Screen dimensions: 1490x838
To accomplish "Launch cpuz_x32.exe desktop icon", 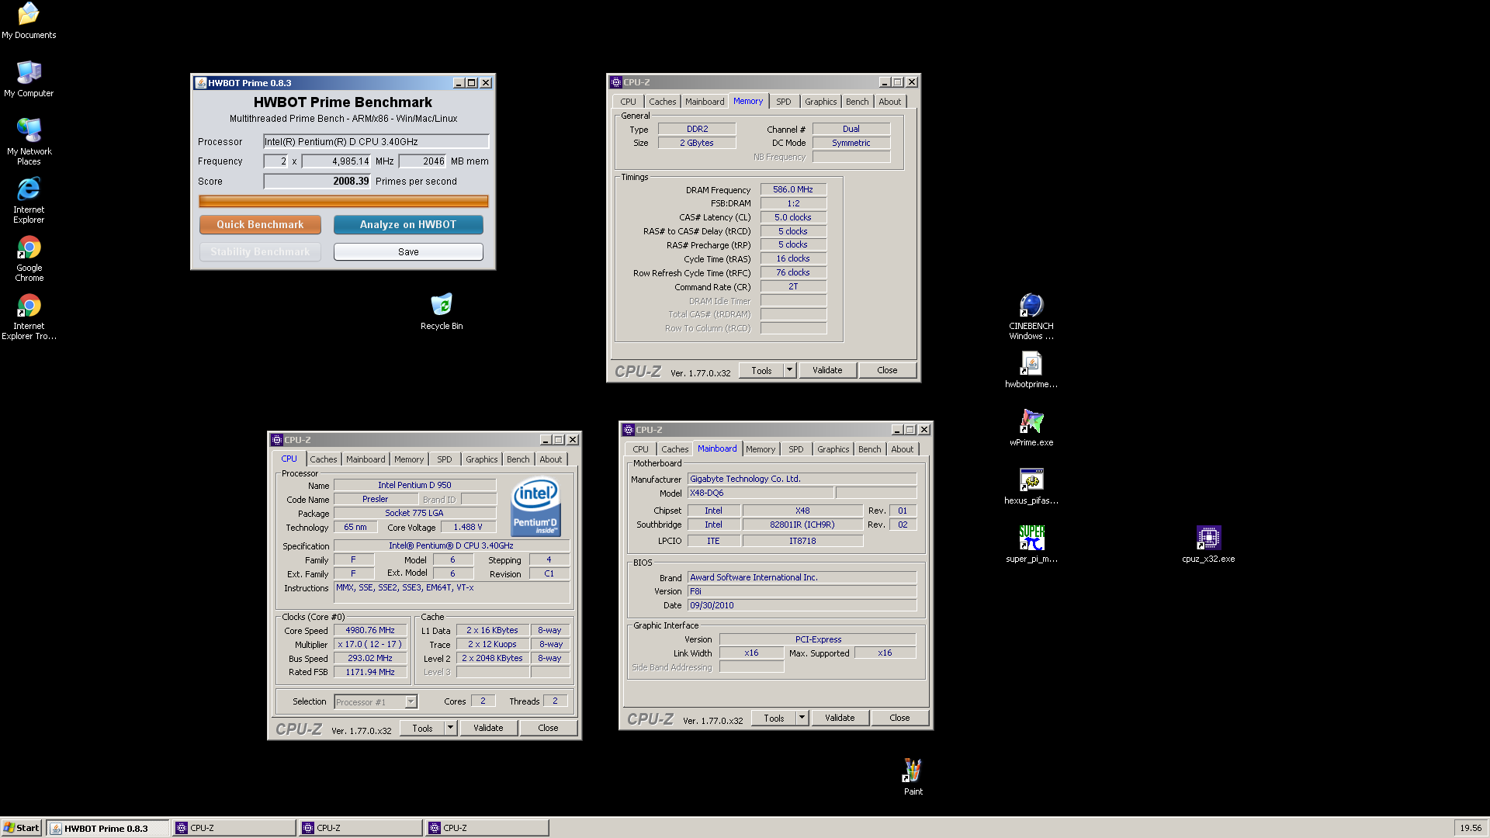I will [x=1208, y=544].
